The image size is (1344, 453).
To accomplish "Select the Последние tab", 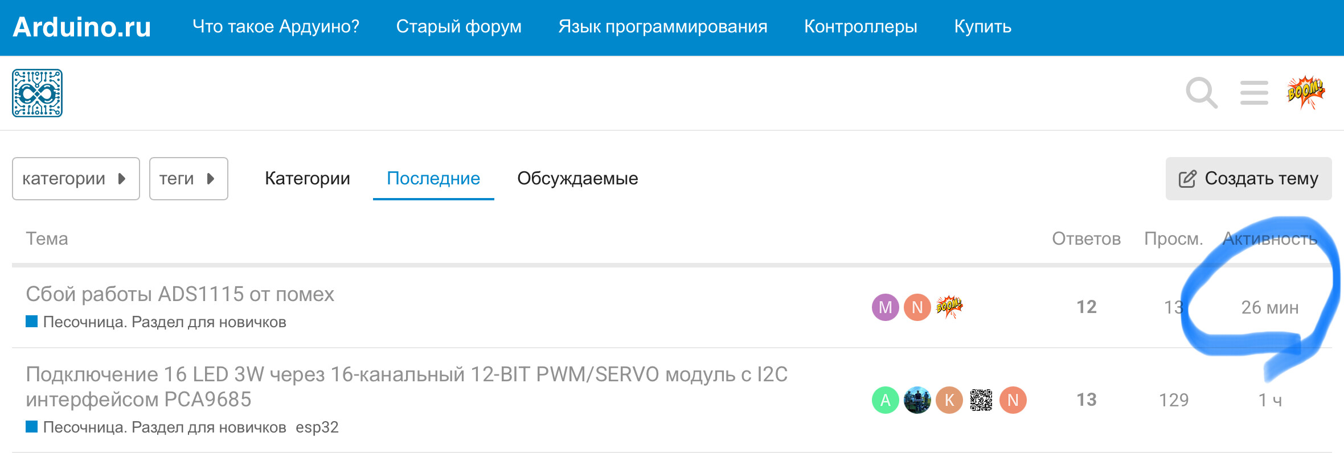I will click(x=433, y=179).
